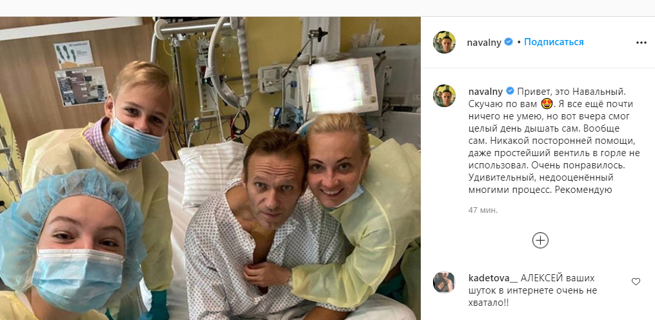
Task: Open the navalny username in the post header
Action: pyautogui.click(x=485, y=43)
